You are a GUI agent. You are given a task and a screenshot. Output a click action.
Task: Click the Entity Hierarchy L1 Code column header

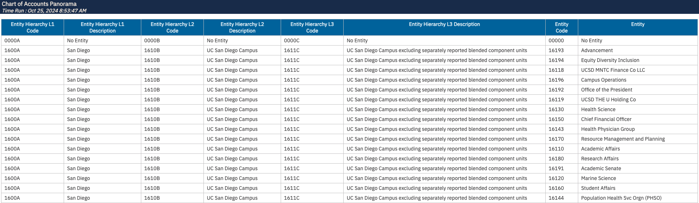pyautogui.click(x=33, y=27)
